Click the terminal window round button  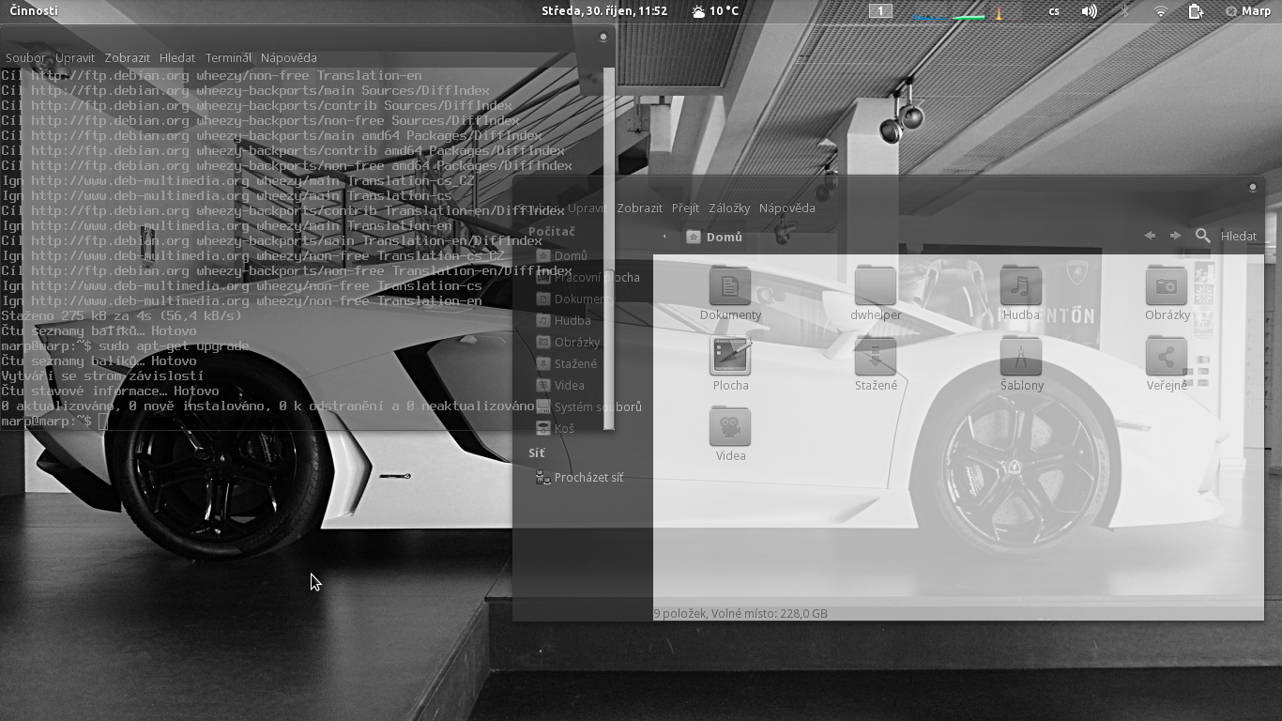(x=603, y=37)
